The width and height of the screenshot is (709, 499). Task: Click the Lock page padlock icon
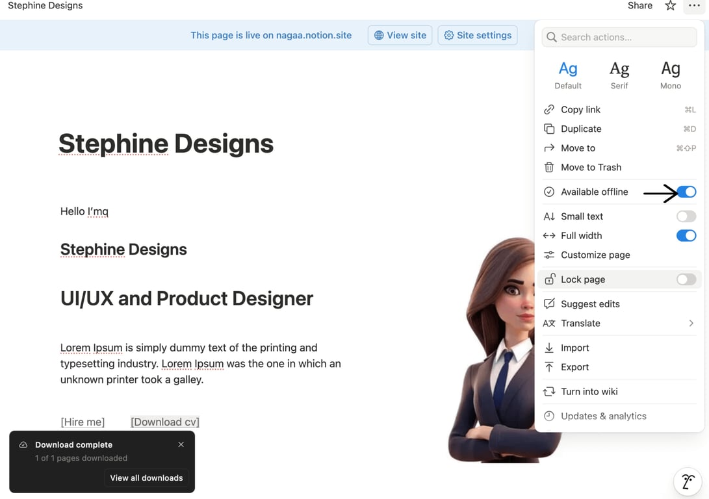[x=549, y=279]
